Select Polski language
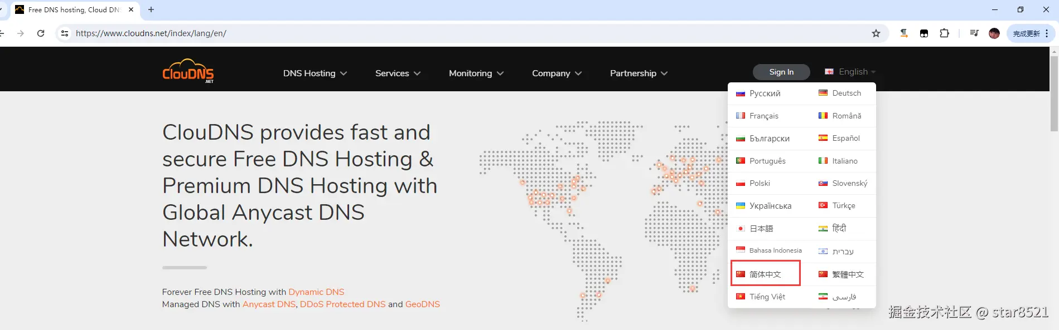 click(x=760, y=183)
